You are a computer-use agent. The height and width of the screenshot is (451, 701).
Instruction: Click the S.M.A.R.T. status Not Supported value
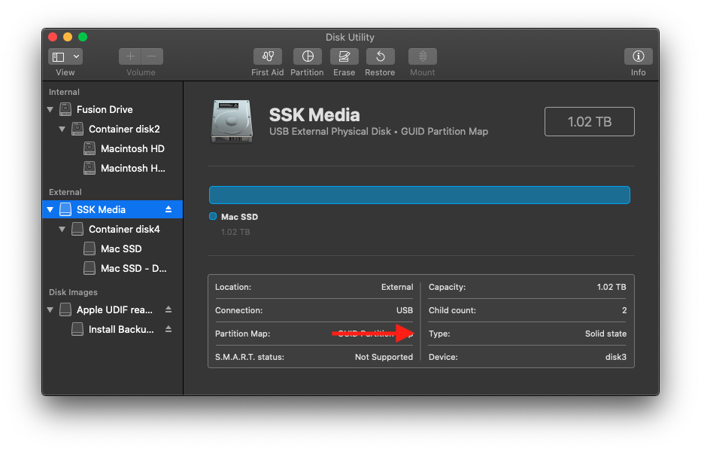pos(384,357)
